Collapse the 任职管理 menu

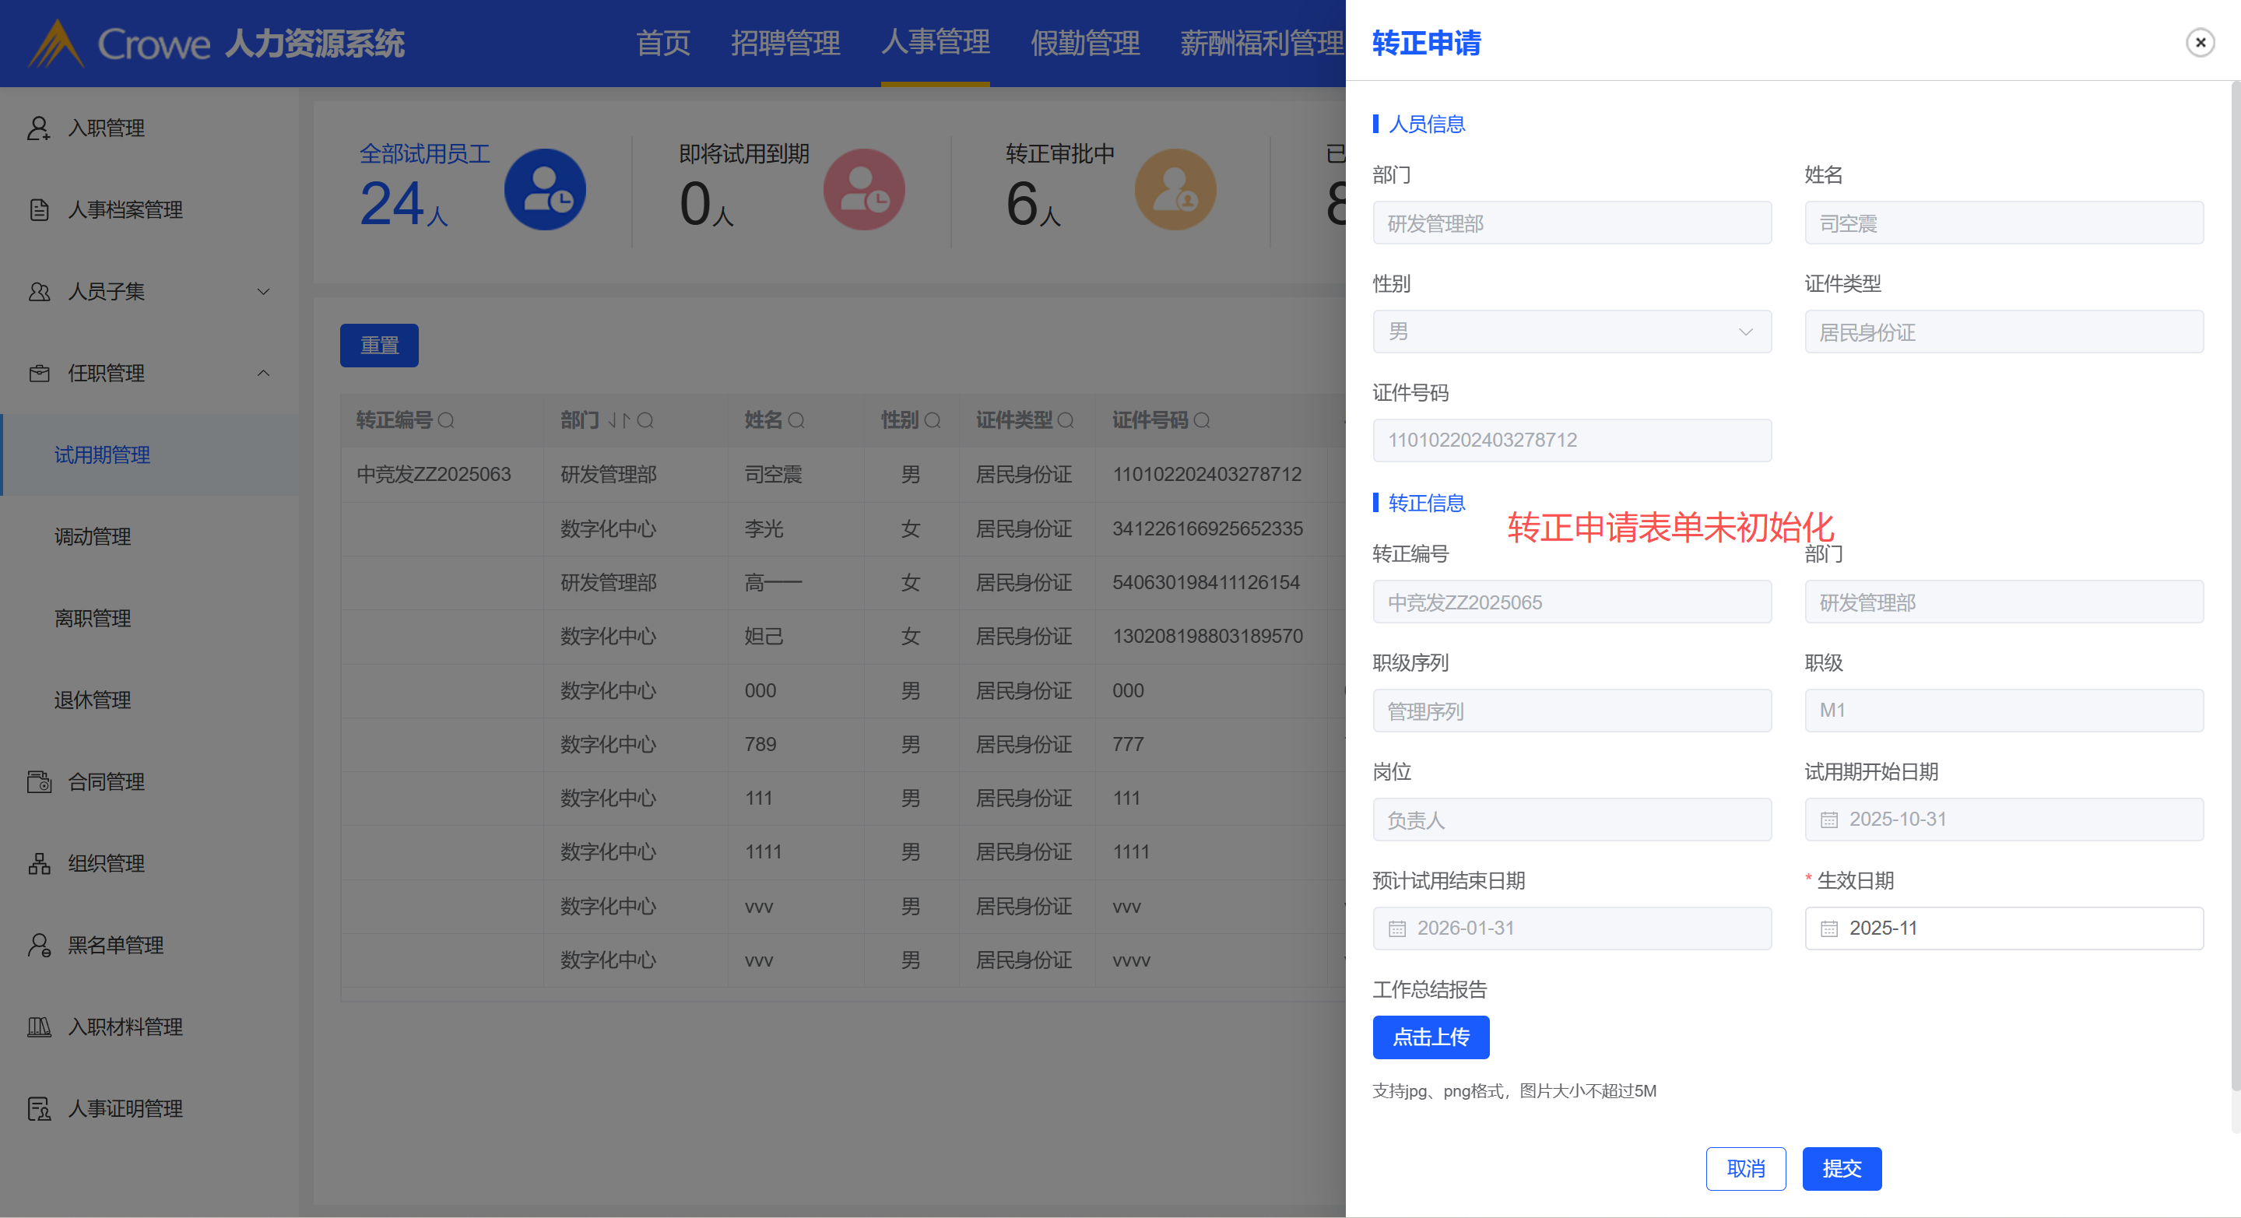pos(263,374)
